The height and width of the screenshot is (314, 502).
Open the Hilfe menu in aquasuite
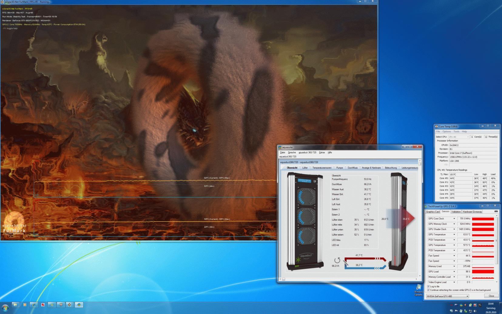tap(330, 152)
